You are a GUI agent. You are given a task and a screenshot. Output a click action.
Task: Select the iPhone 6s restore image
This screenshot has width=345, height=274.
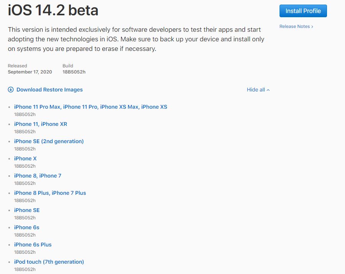pyautogui.click(x=26, y=227)
